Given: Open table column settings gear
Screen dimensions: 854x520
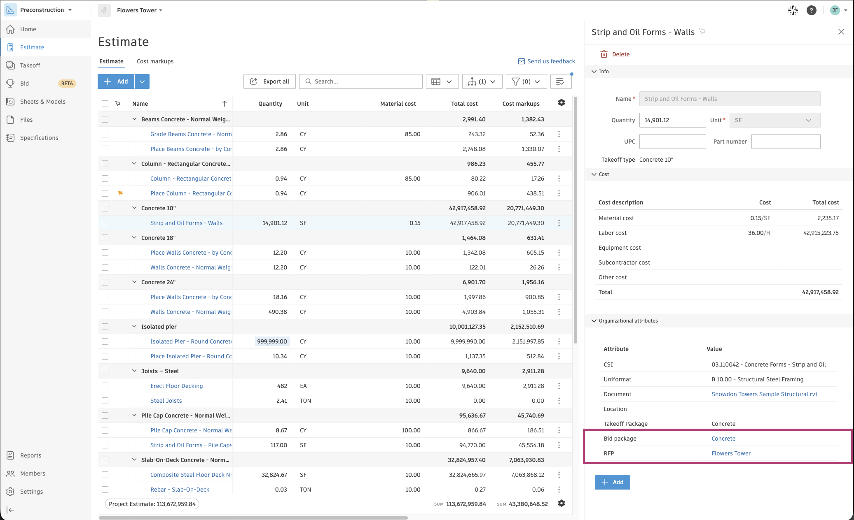Looking at the screenshot, I should [x=561, y=103].
